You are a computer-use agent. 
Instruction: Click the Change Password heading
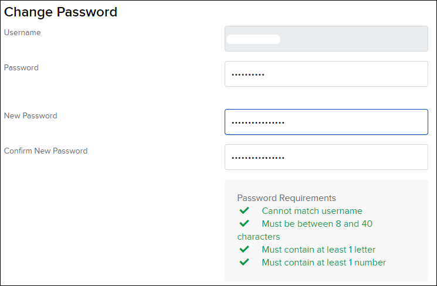pos(60,12)
